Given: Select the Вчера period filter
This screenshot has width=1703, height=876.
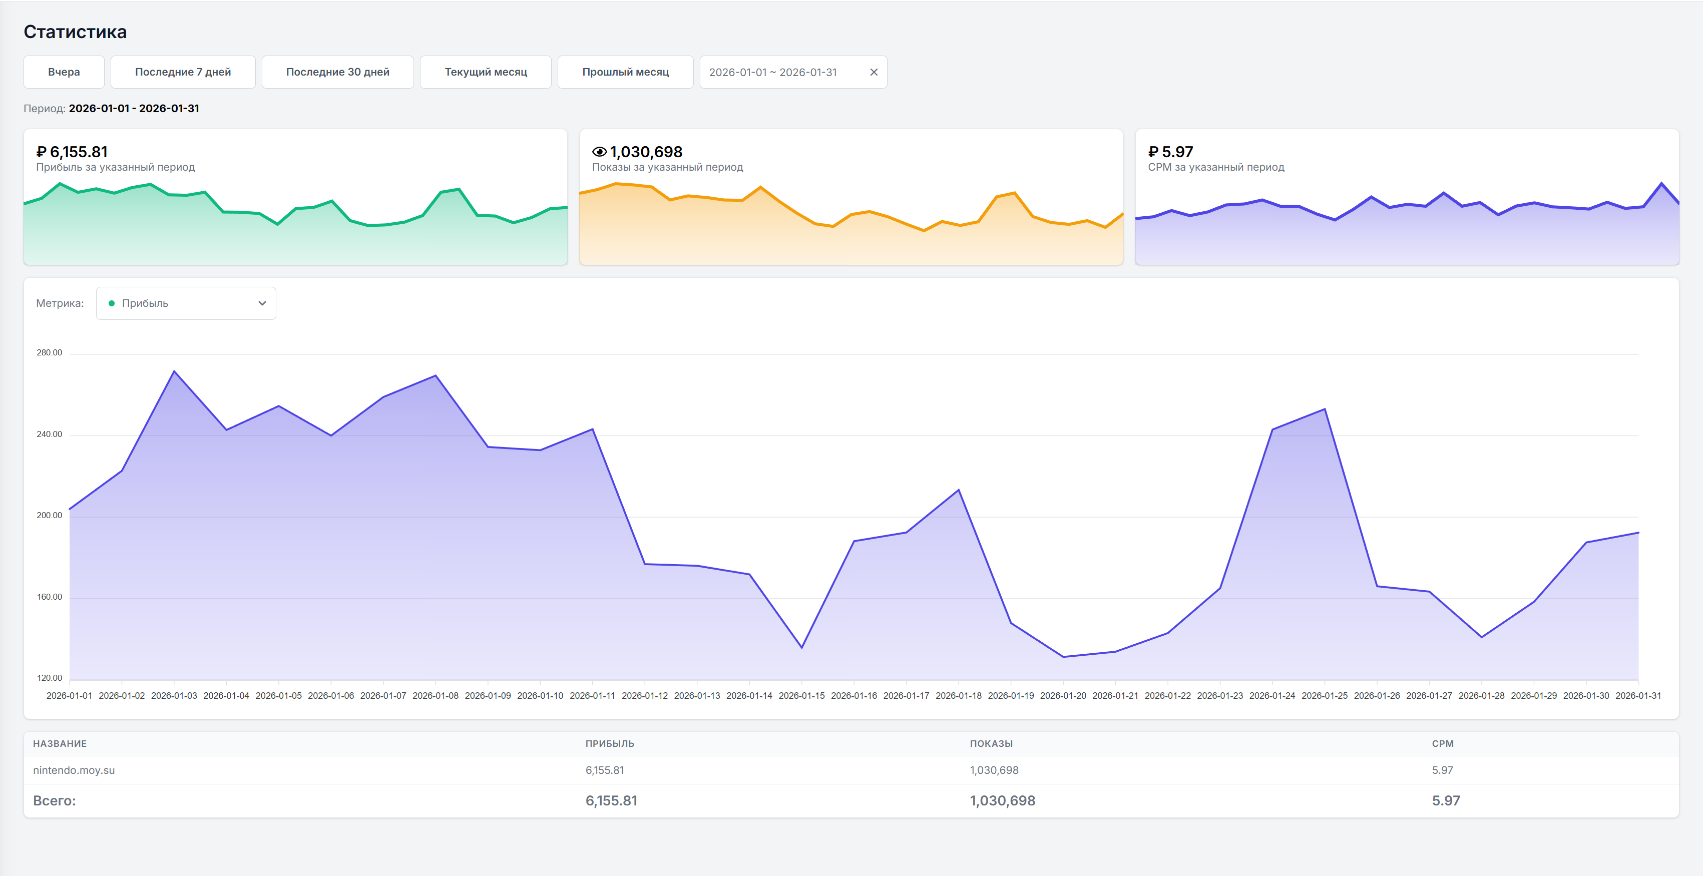Looking at the screenshot, I should (64, 72).
